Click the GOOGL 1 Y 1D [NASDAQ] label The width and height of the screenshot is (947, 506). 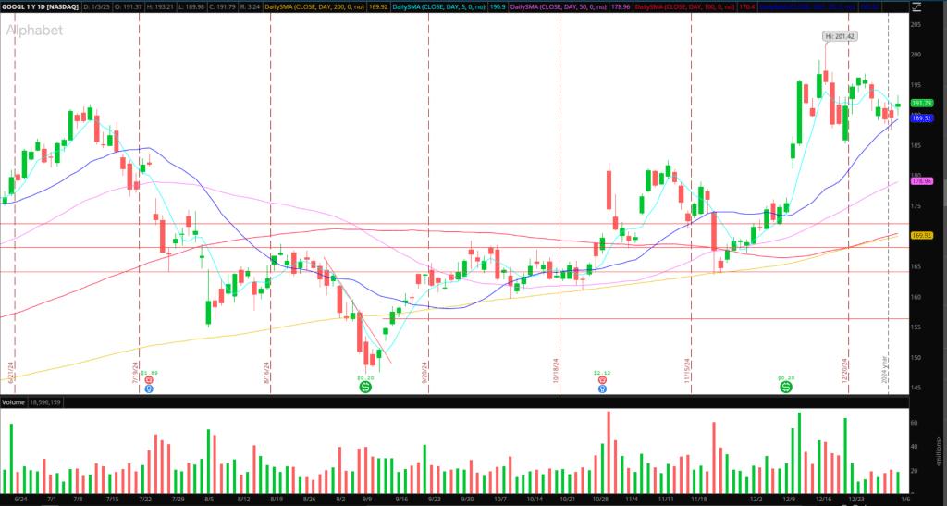coord(40,7)
